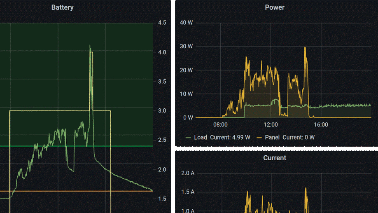This screenshot has height=213, width=378.
Task: Click the 1.5 A label on Current axis
Action: click(x=188, y=192)
